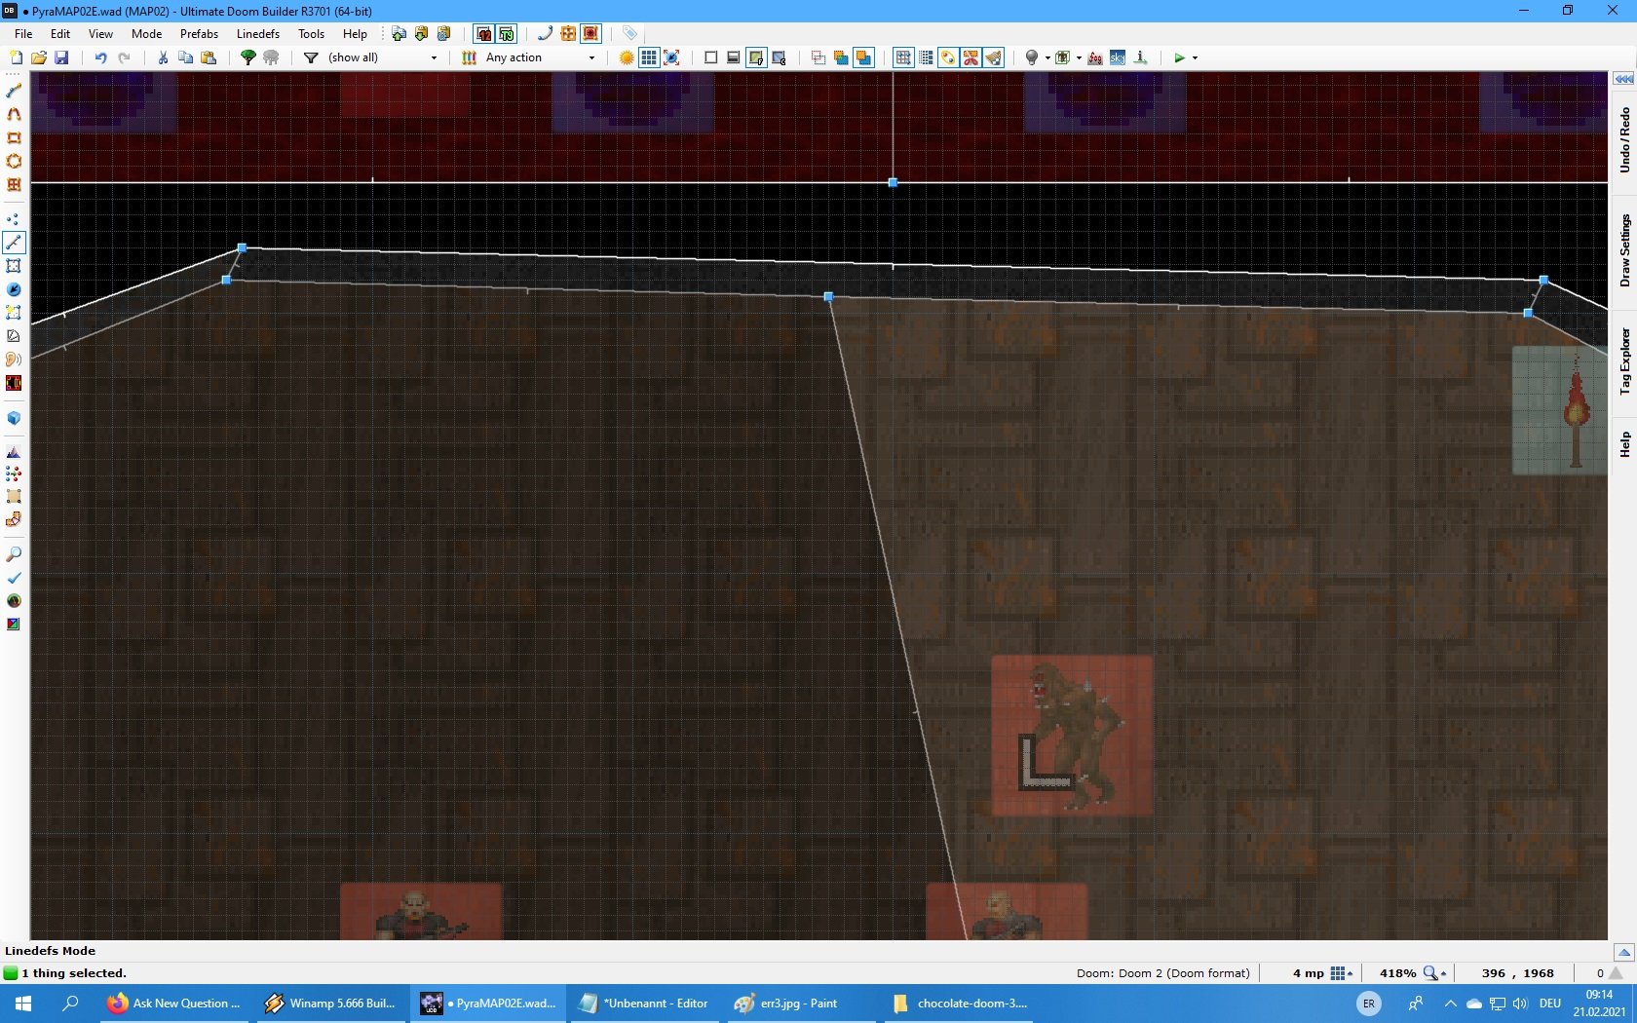Expand the side panels with the double-arrow
1637x1023 pixels.
pos(1623,78)
